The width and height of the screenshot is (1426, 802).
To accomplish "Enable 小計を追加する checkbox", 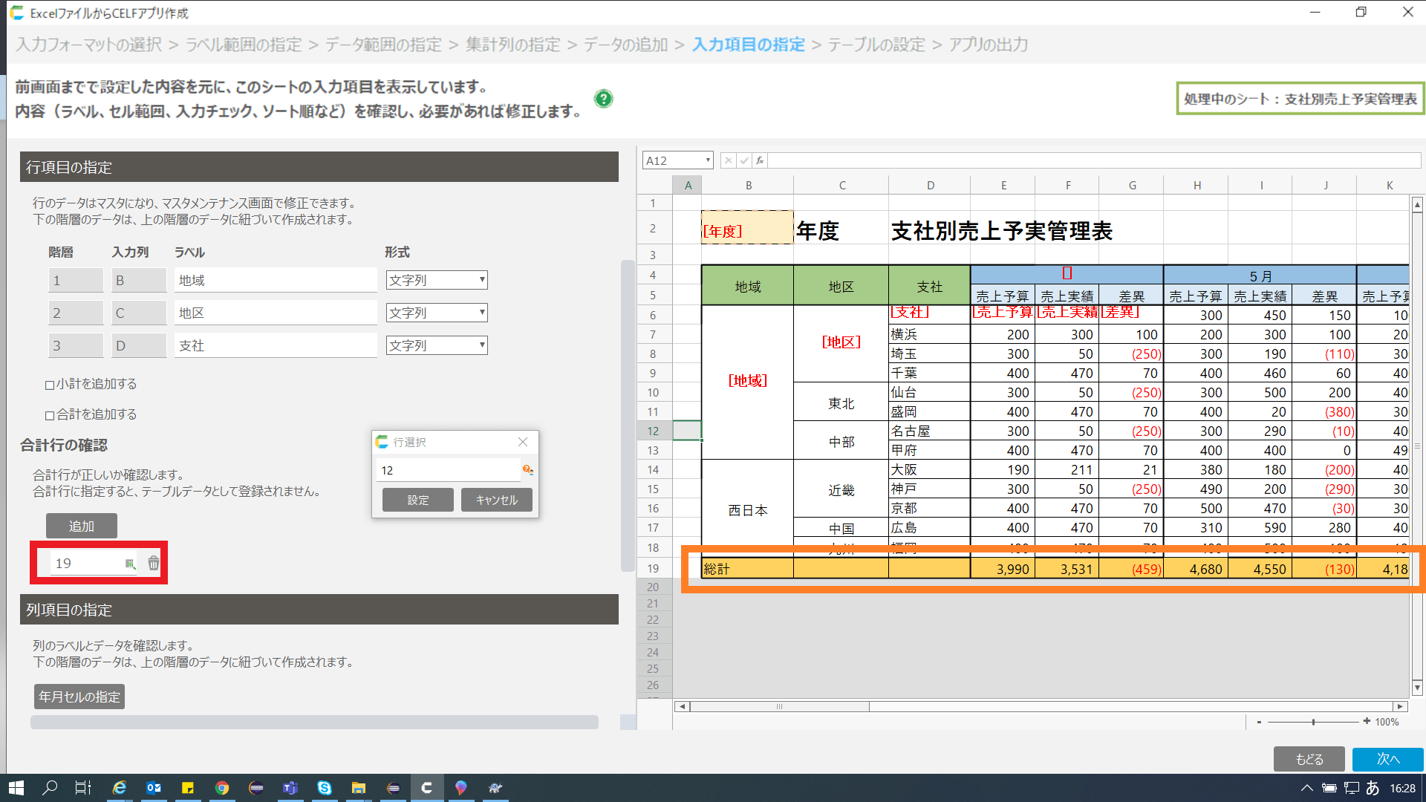I will [50, 385].
